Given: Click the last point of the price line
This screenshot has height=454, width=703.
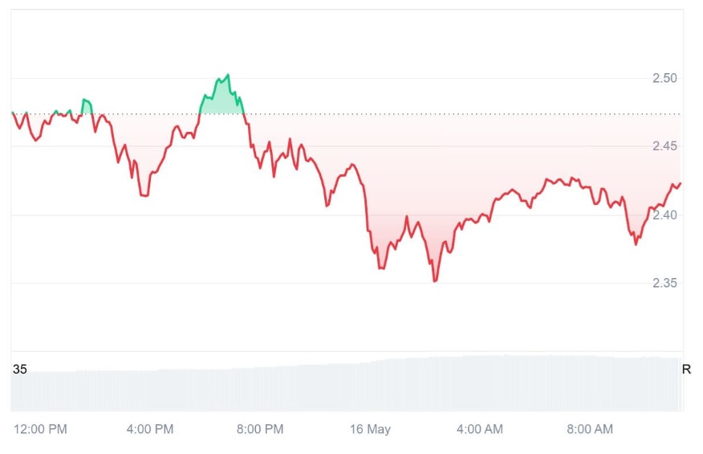Looking at the screenshot, I should 681,183.
